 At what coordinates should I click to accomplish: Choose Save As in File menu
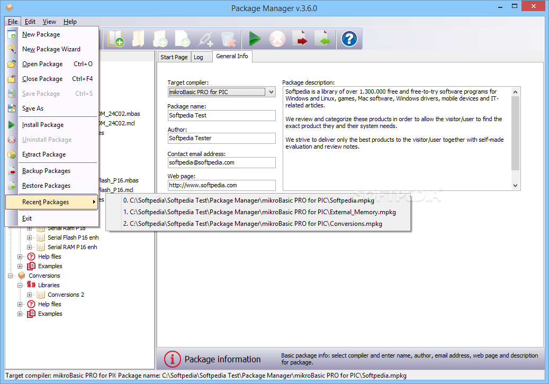click(x=52, y=108)
